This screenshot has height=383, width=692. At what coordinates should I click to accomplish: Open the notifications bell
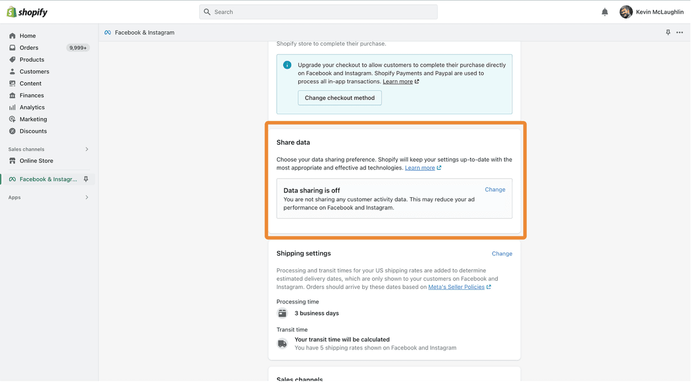coord(605,12)
